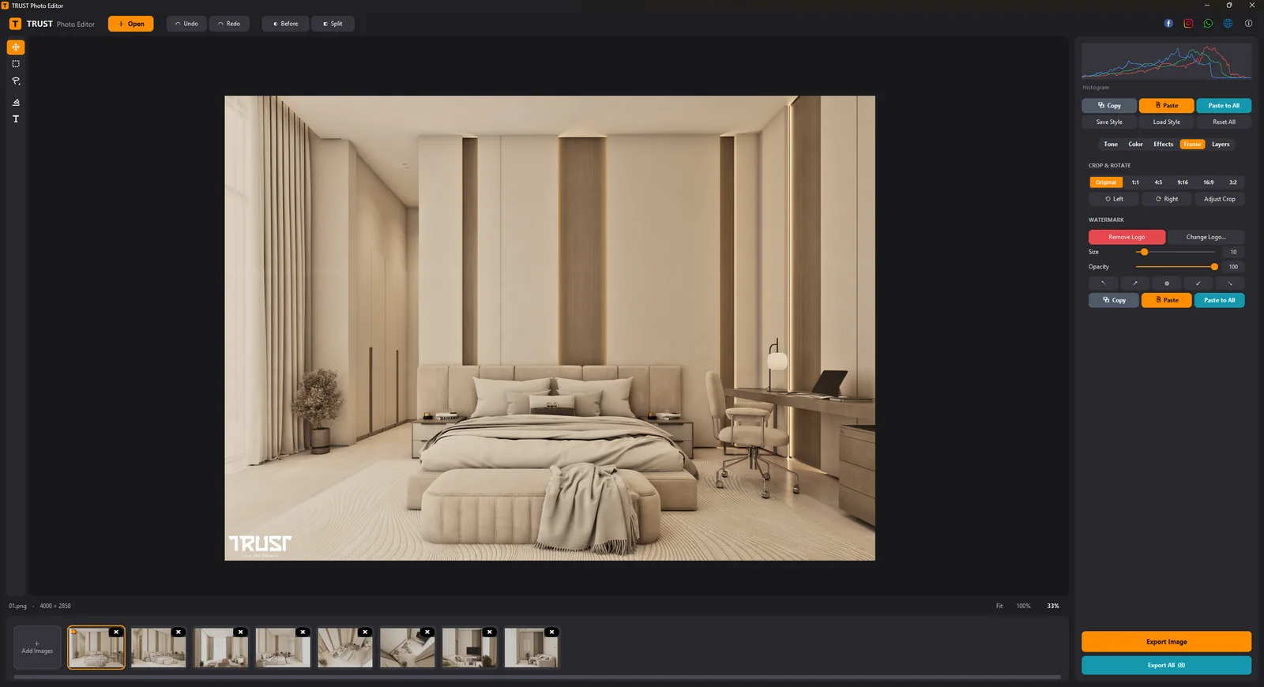The width and height of the screenshot is (1264, 687).
Task: Click Export All (8)
Action: coord(1166,665)
